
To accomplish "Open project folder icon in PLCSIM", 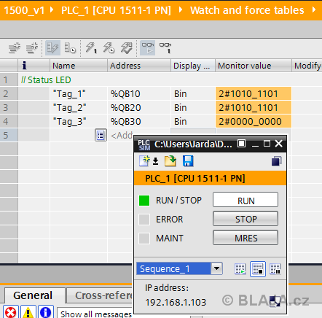I will pos(170,161).
